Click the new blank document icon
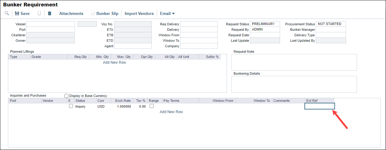This screenshot has height=150, width=386. coord(39,13)
